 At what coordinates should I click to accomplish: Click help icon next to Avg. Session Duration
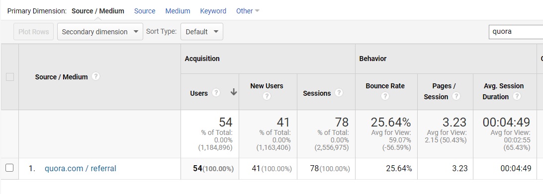(x=517, y=96)
